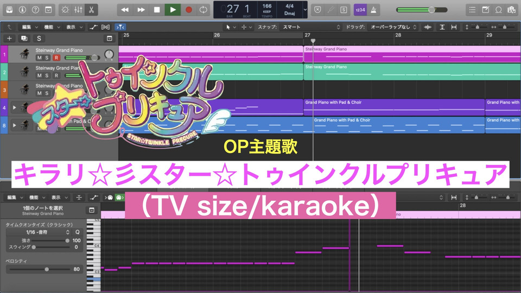Open the Command-click tool crosshair menu
Viewport: 521px width, 293px height.
coord(246,27)
